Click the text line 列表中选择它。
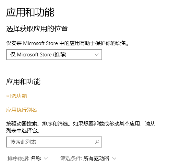 [23, 131]
